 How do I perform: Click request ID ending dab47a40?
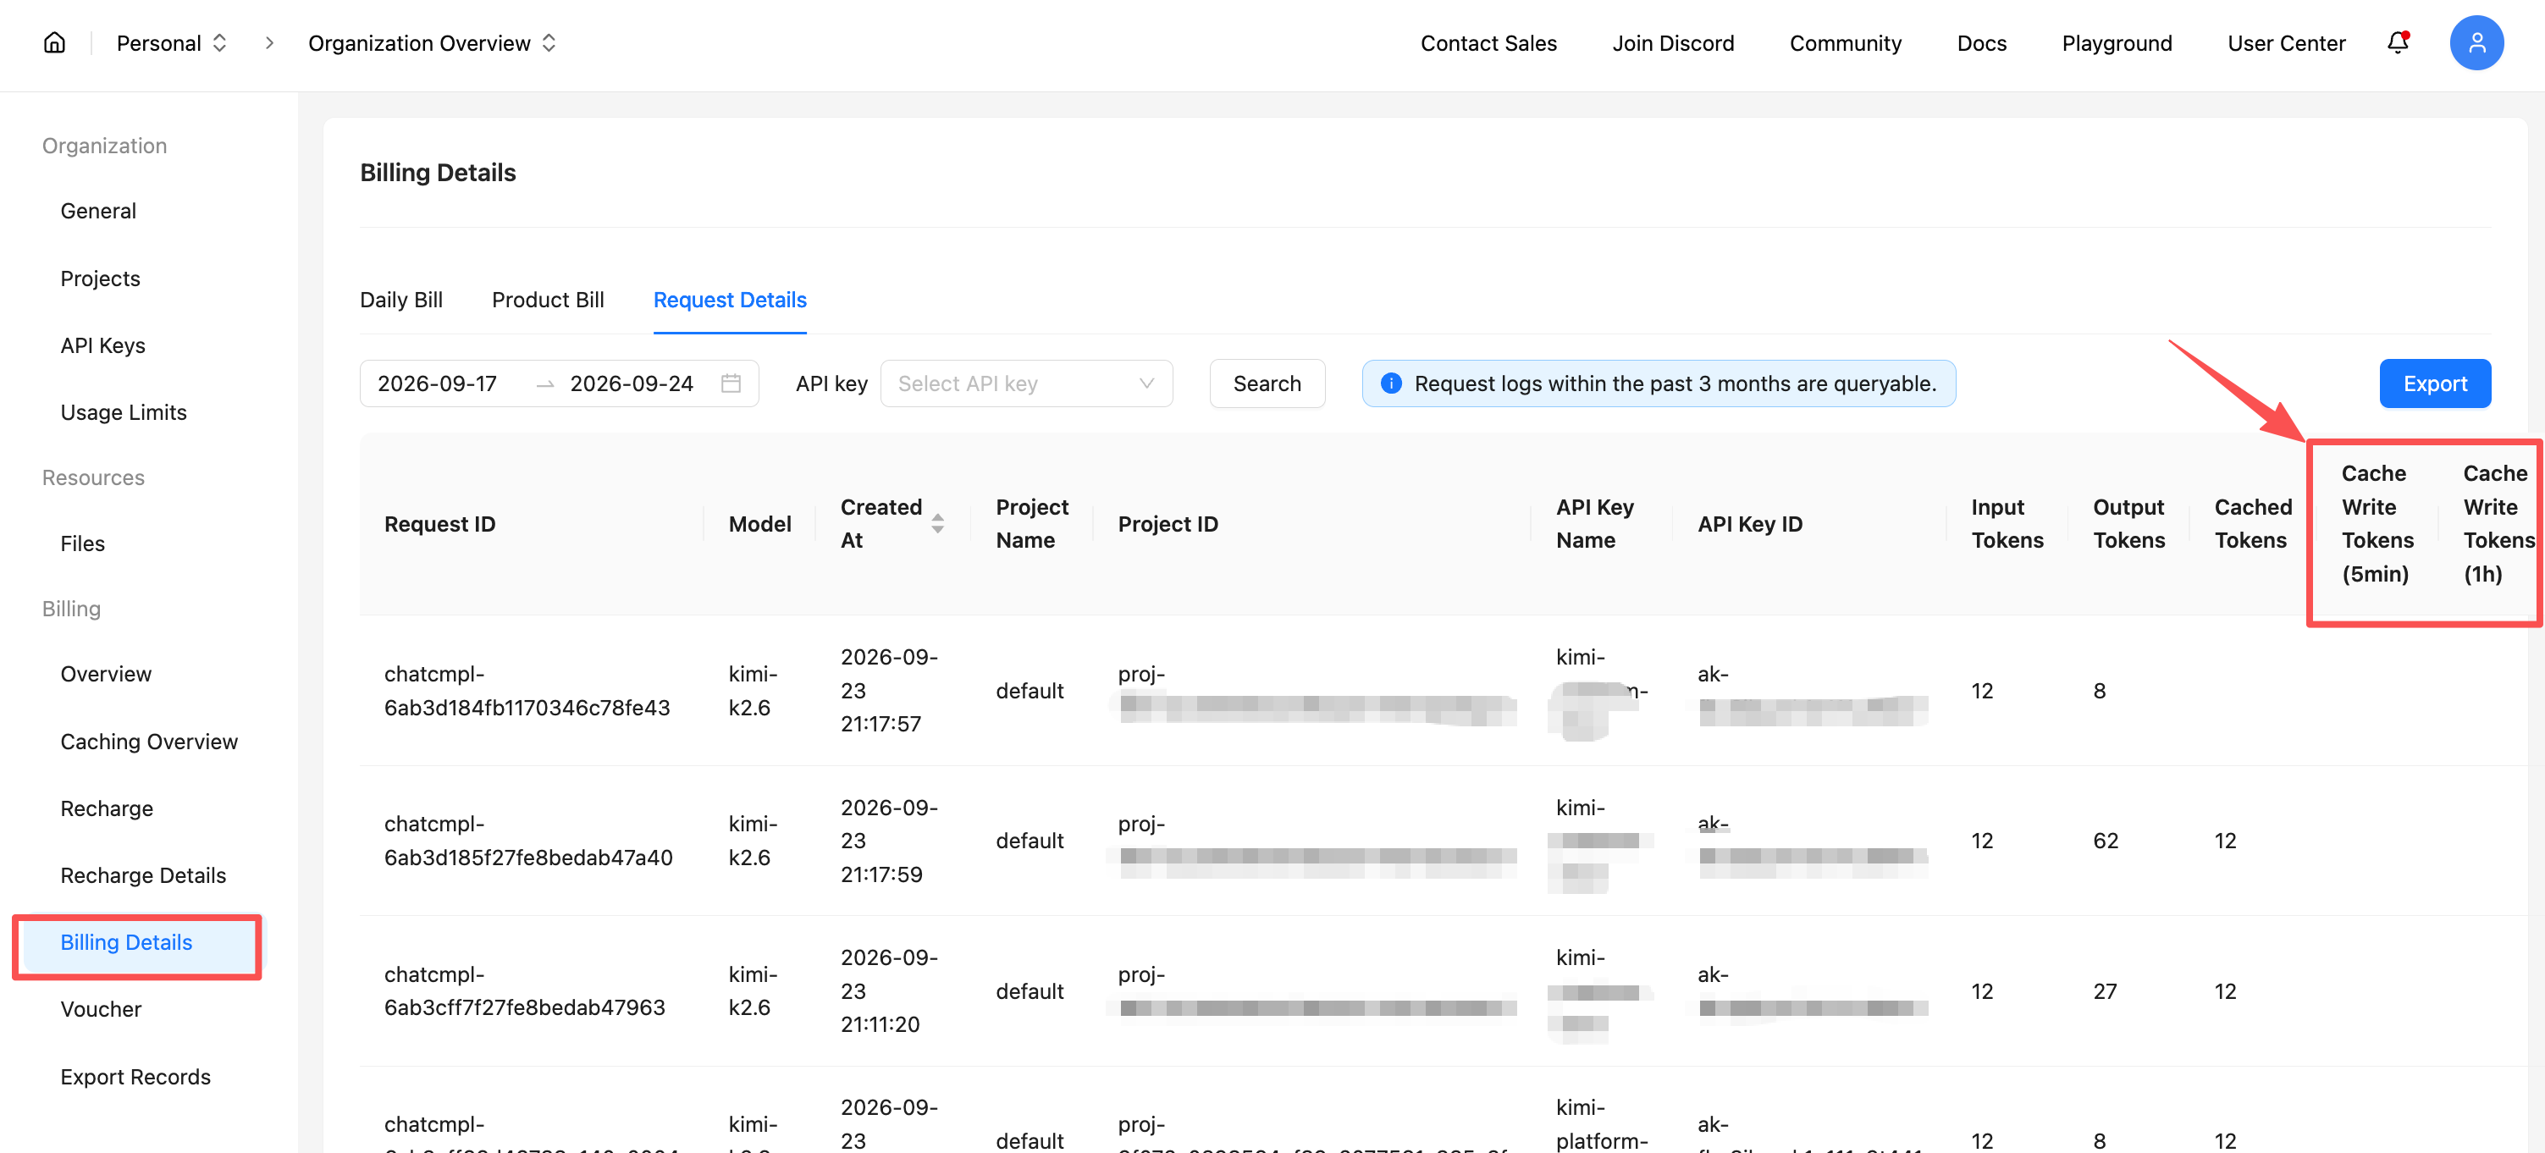528,841
